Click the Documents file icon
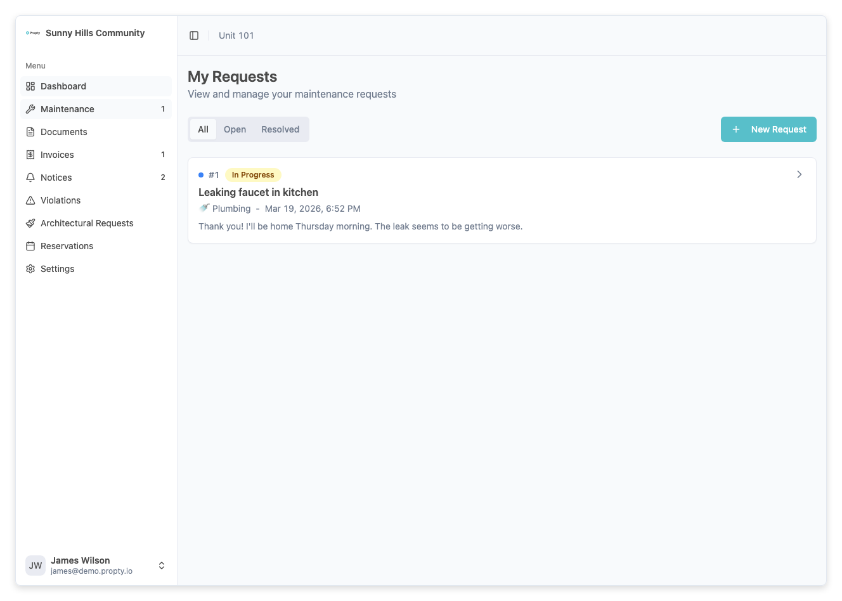The width and height of the screenshot is (842, 601). tap(30, 132)
